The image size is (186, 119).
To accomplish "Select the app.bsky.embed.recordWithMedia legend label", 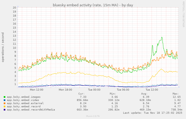I will (x=31, y=110).
